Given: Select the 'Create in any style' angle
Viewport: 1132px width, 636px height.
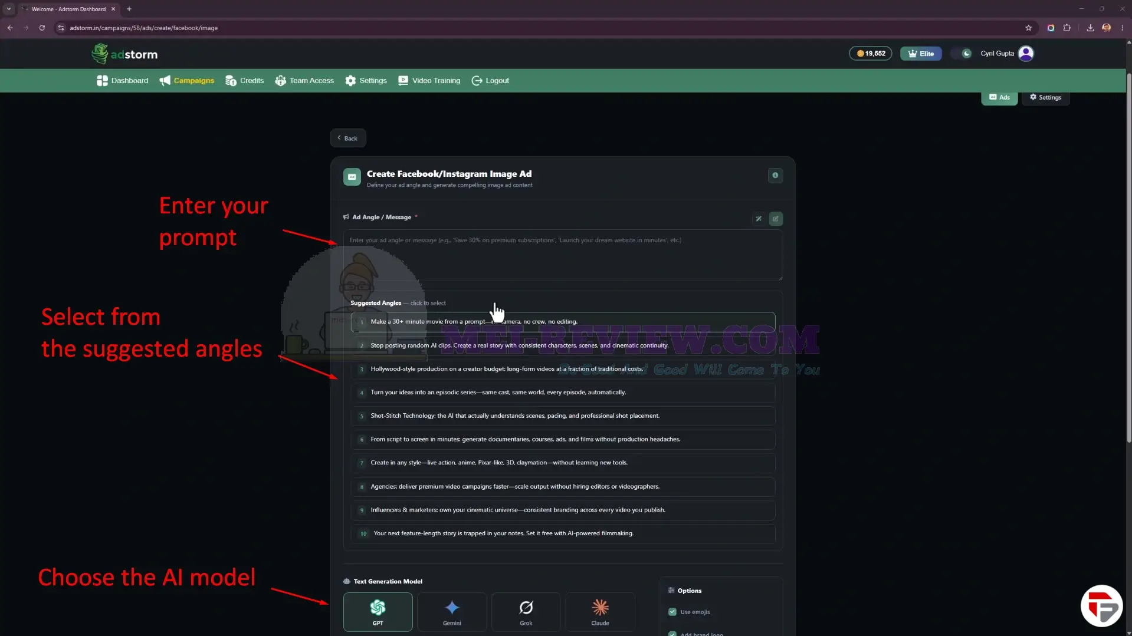Looking at the screenshot, I should 563,463.
